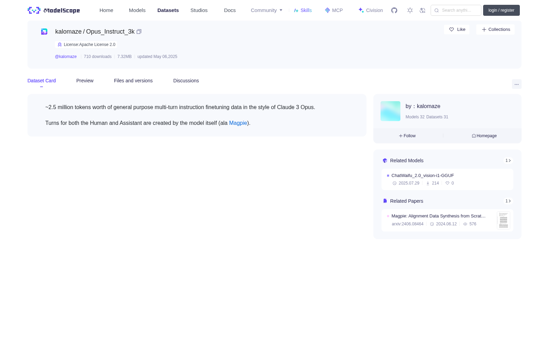
Task: Click kalomaze gradient profile thumbnail
Action: click(390, 111)
